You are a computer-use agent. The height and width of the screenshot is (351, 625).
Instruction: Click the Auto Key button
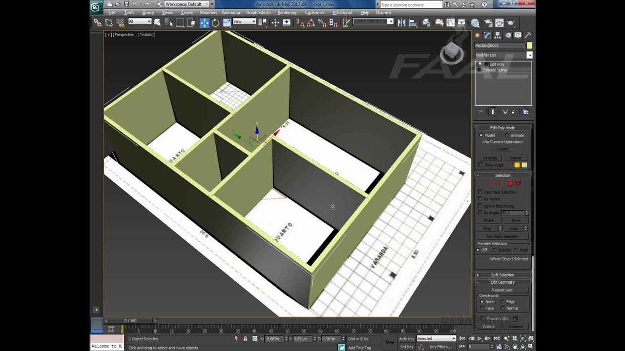407,338
